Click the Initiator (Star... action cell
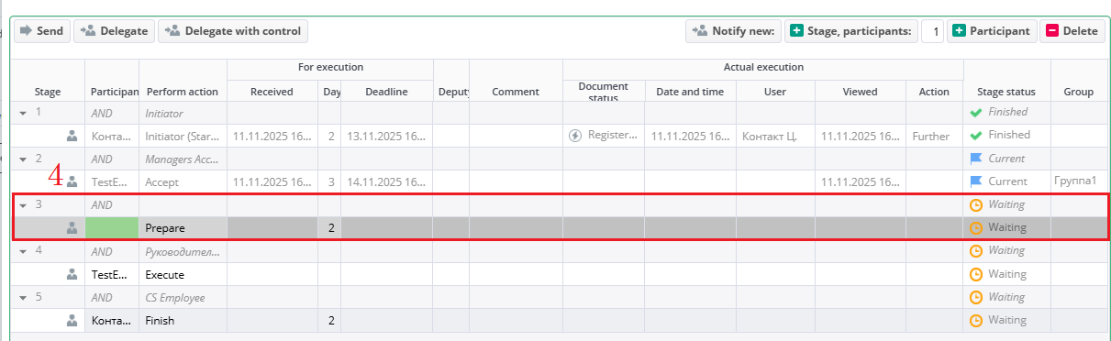This screenshot has width=1111, height=341. (183, 136)
